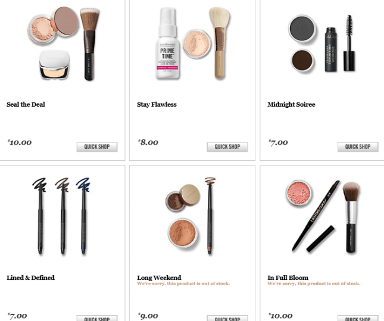
Task: Open the In Full Bloom product image
Action: (323, 217)
